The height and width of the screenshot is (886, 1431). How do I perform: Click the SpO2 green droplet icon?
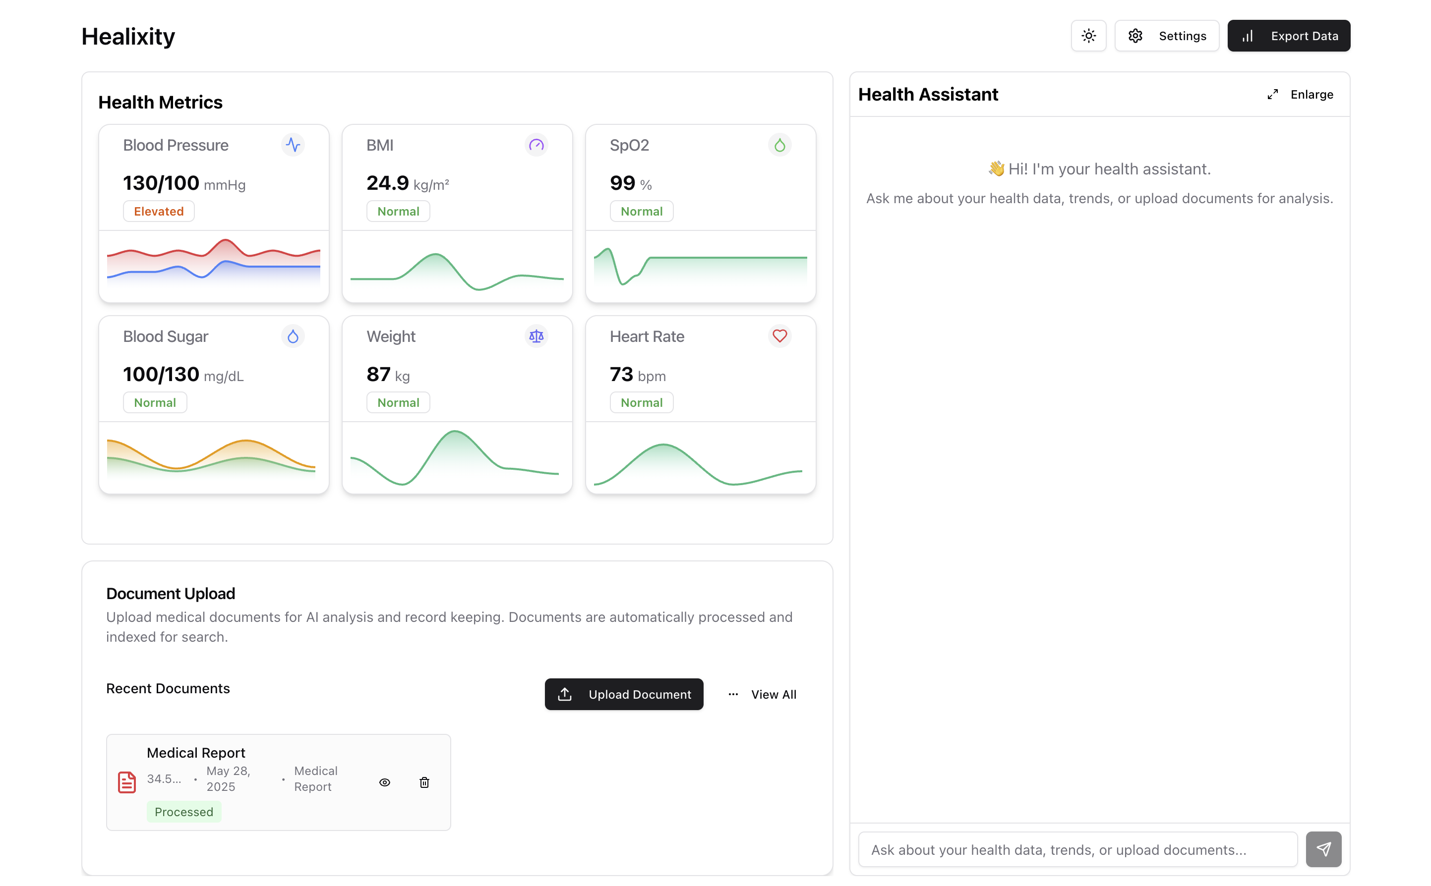[x=779, y=145]
